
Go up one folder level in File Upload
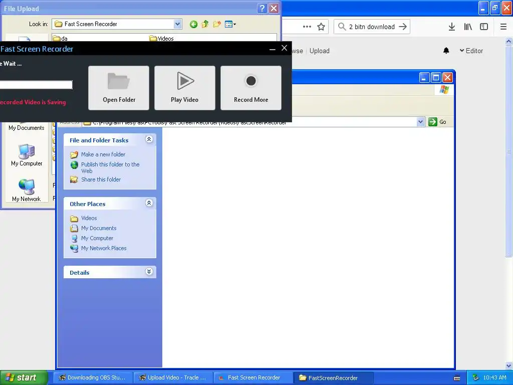coord(205,24)
